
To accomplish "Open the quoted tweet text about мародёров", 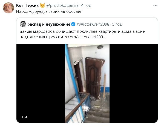I will pyautogui.click(x=82, y=34).
